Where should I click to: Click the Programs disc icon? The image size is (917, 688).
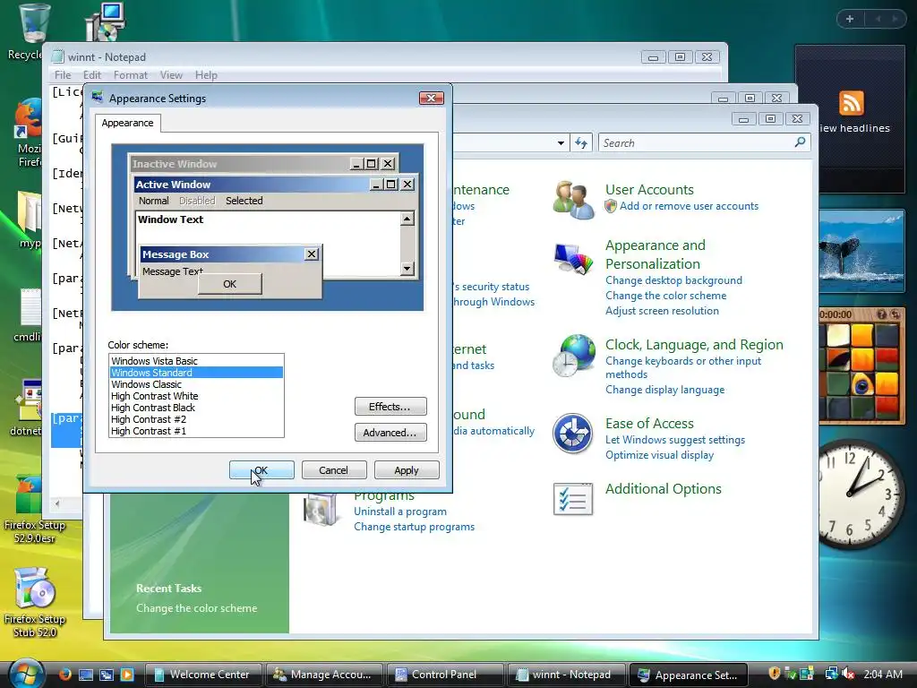[x=321, y=510]
